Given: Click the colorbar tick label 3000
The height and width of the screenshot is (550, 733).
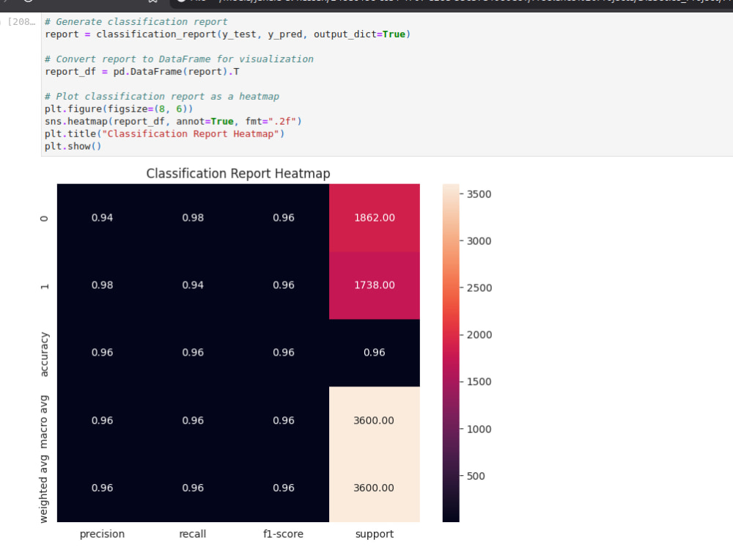Looking at the screenshot, I should tap(479, 241).
